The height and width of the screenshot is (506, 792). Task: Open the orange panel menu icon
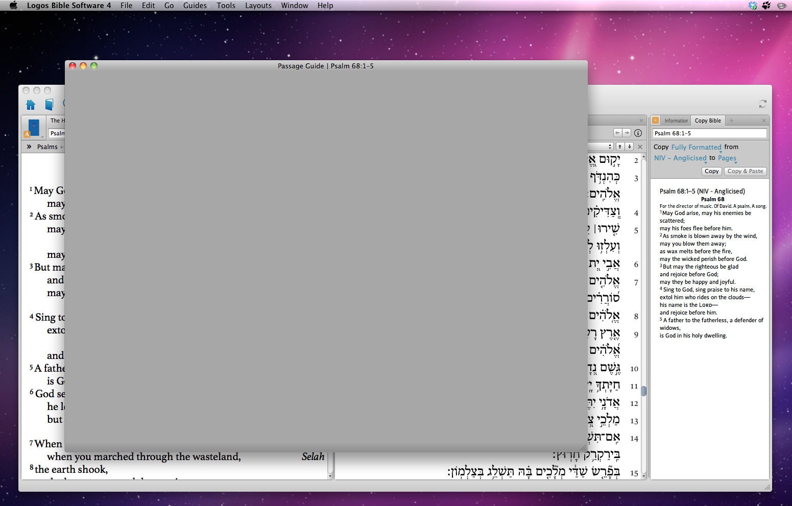coord(656,121)
